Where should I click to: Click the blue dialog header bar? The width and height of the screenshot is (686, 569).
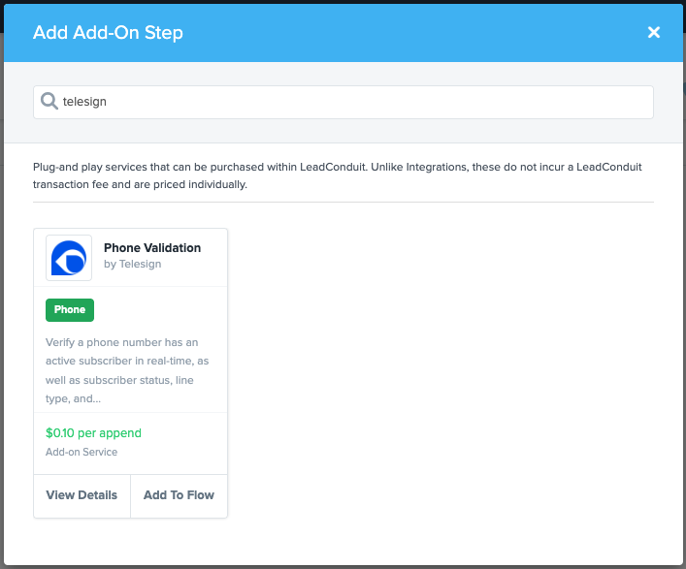[x=408, y=33]
